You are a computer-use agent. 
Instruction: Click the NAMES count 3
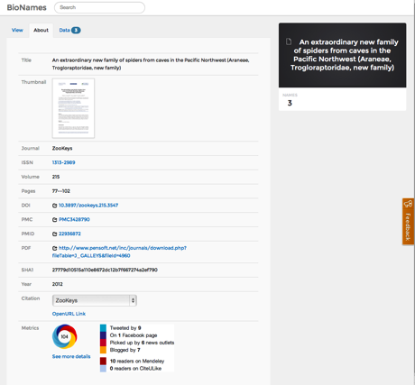tap(290, 103)
